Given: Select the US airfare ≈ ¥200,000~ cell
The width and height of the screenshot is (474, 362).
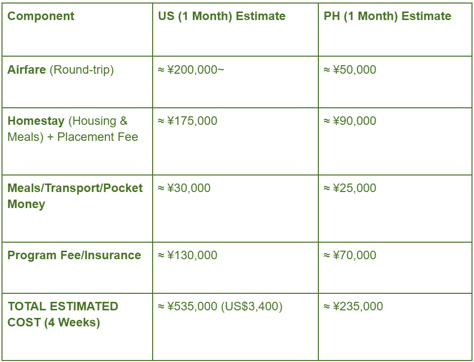Looking at the screenshot, I should pyautogui.click(x=191, y=70).
